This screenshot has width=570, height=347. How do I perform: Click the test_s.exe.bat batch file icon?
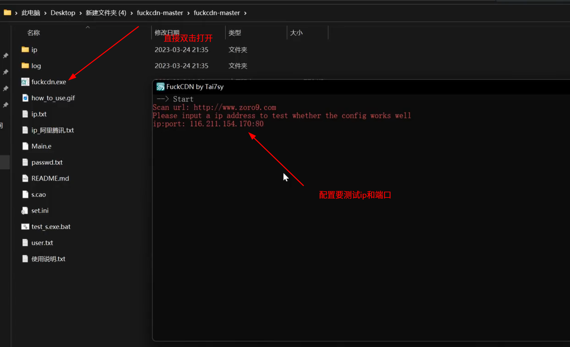[x=25, y=227]
